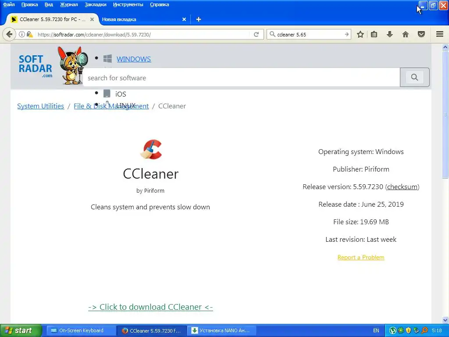The image size is (449, 337).
Task: Click Report a Problem link
Action: pyautogui.click(x=361, y=257)
